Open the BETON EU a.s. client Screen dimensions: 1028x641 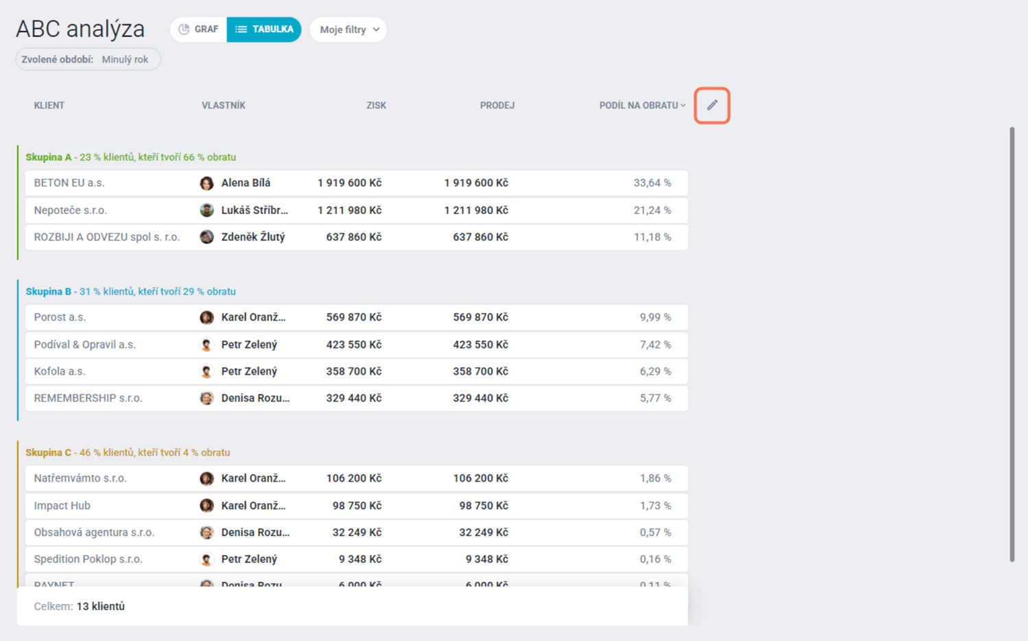(x=69, y=183)
